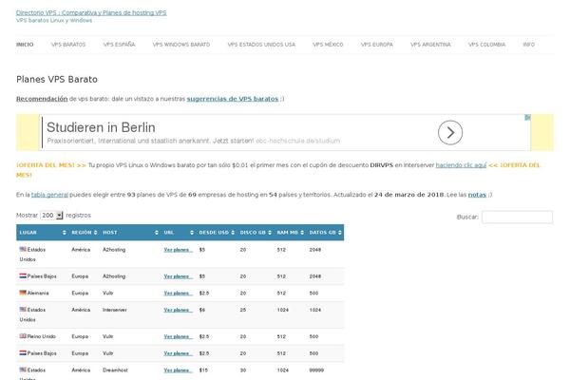The width and height of the screenshot is (570, 380).
Task: Click Dreamhost host name cell
Action: (x=115, y=370)
